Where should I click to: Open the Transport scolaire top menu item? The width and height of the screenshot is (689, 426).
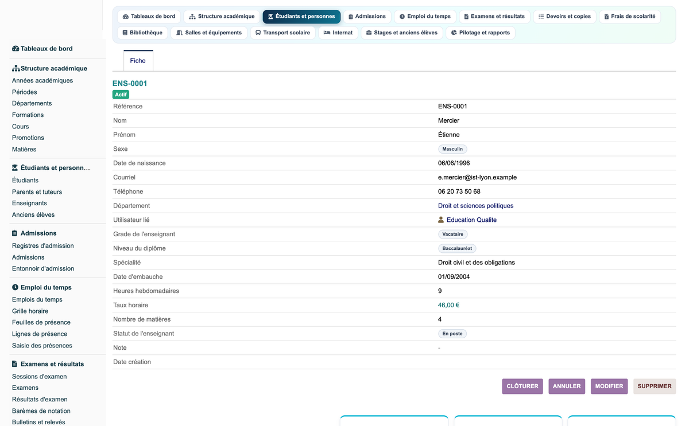pos(283,33)
